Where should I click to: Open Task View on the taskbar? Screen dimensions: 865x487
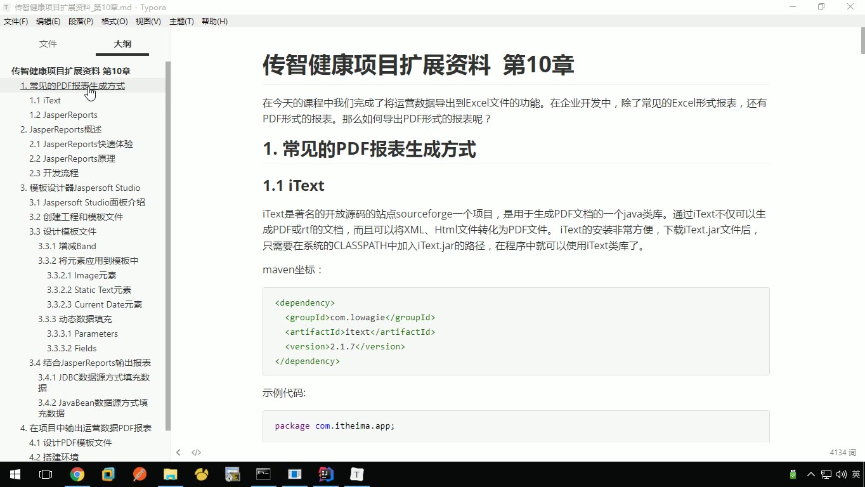(46, 474)
